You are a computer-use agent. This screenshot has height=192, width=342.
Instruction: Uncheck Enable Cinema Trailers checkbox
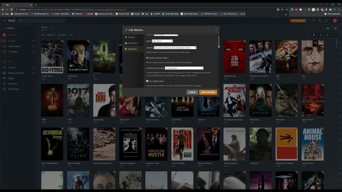point(147,58)
